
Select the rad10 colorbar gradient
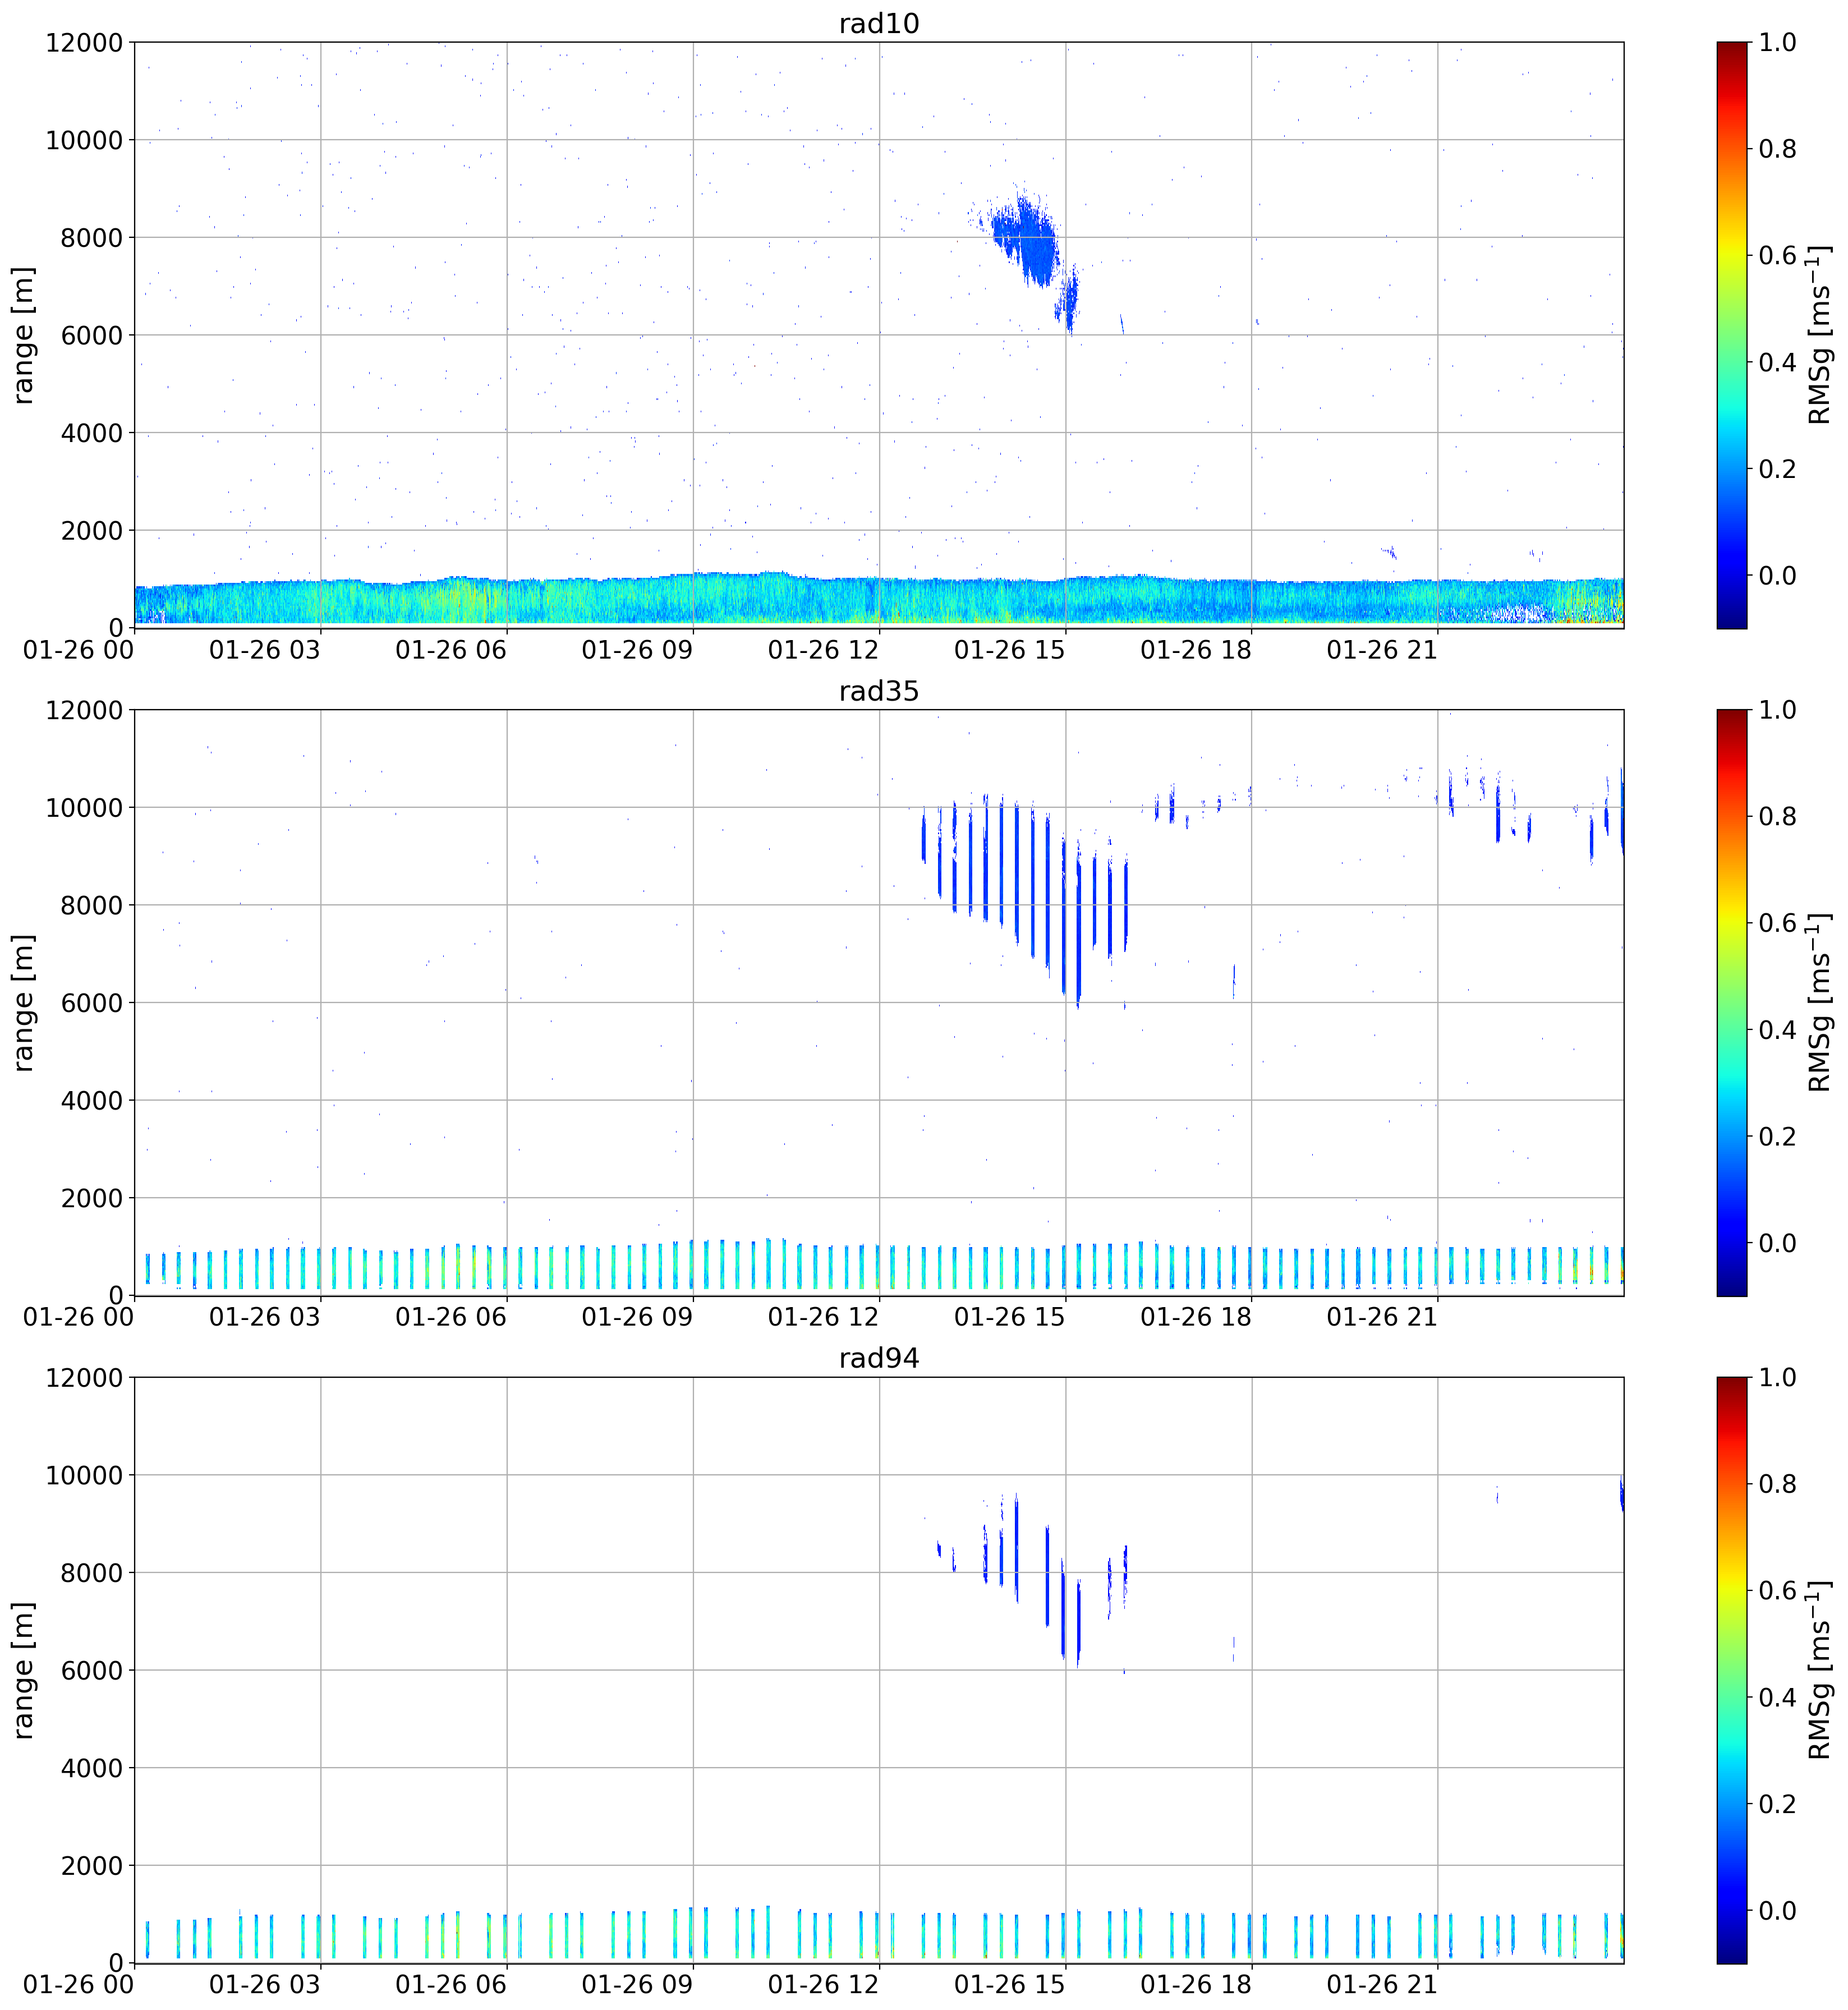[1732, 335]
